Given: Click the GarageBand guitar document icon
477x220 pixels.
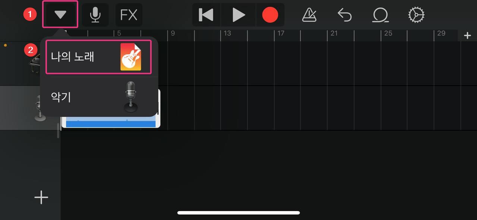Looking at the screenshot, I should point(131,57).
